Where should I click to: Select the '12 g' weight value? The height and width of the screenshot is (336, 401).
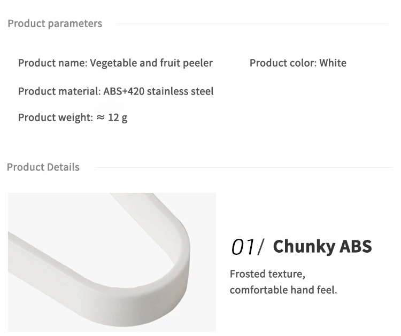coord(118,118)
